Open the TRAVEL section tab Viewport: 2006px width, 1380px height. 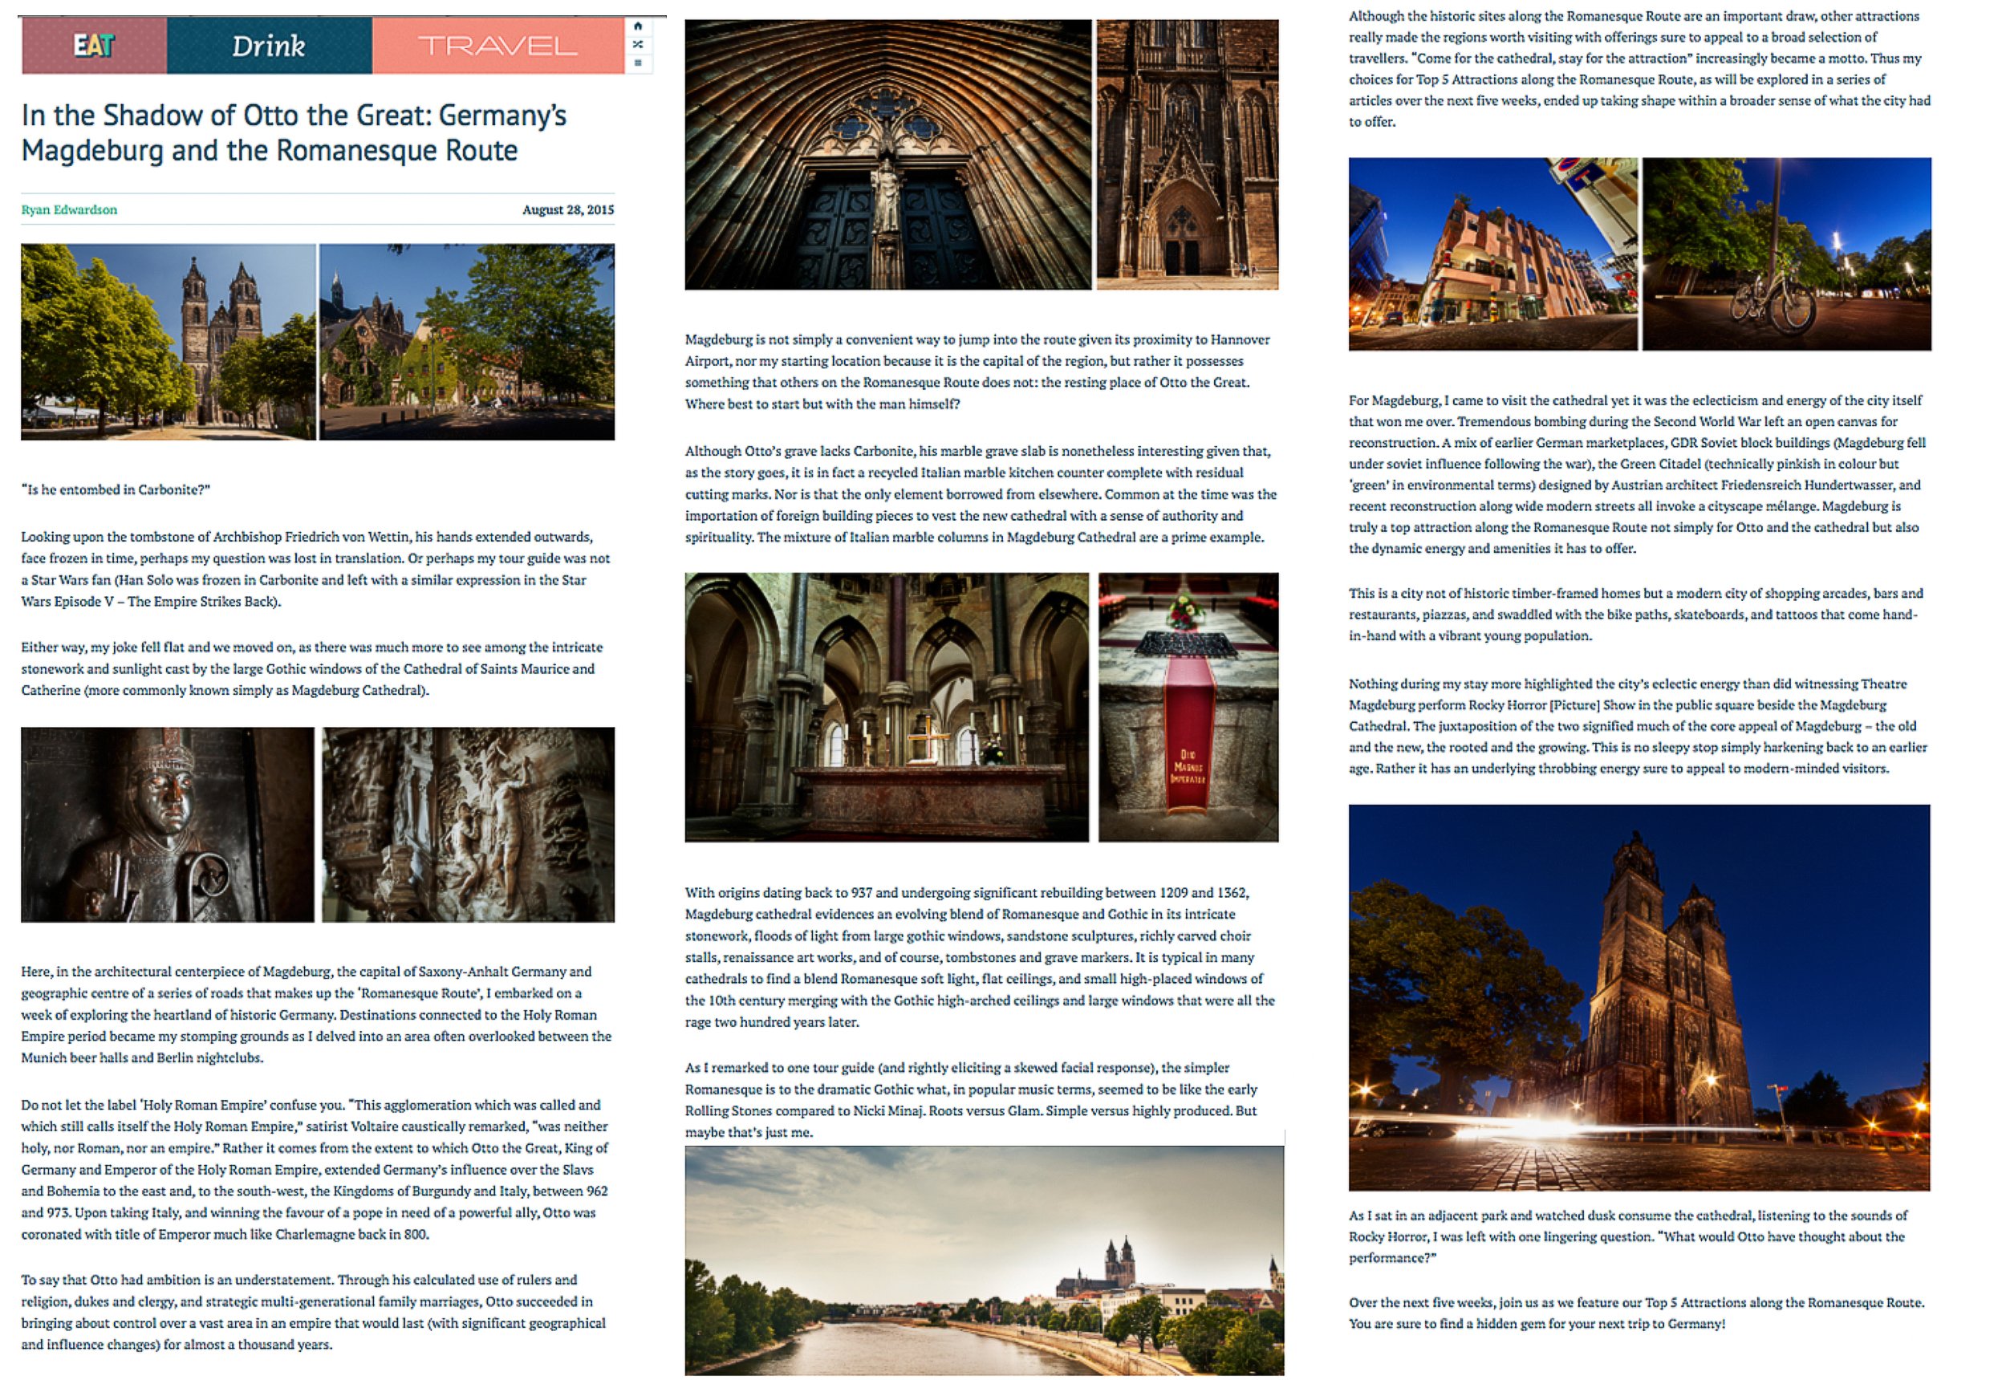(497, 45)
